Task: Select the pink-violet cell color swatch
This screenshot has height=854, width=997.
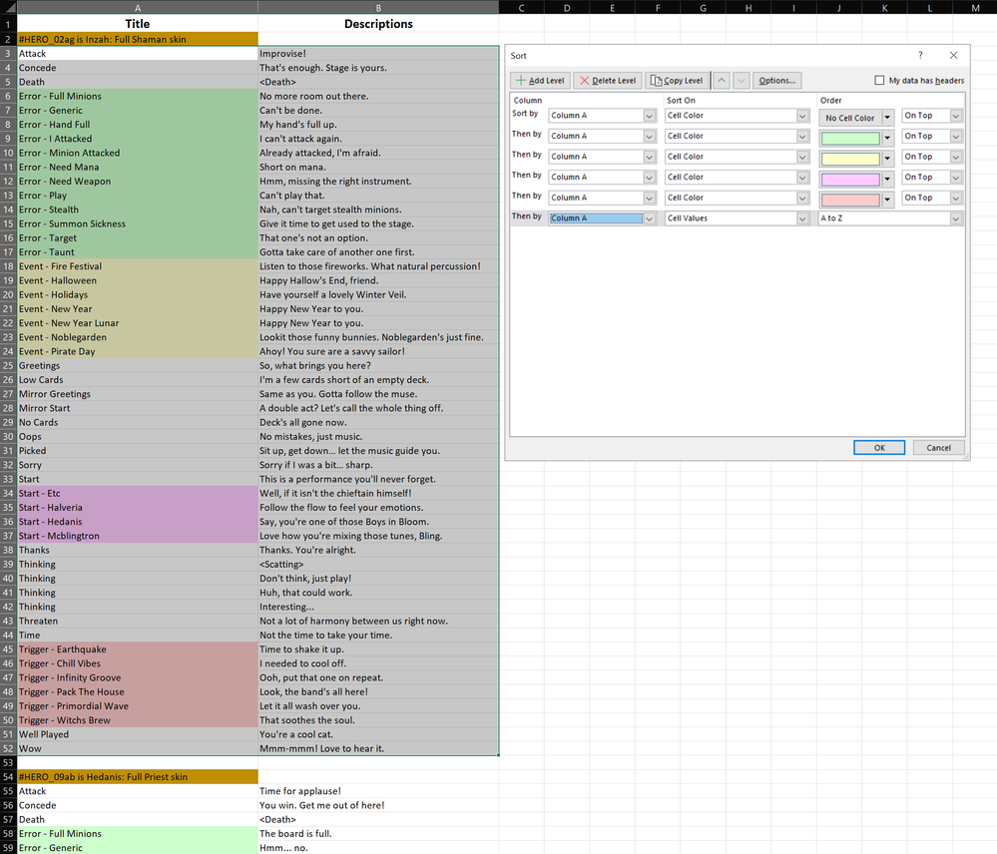Action: point(850,180)
